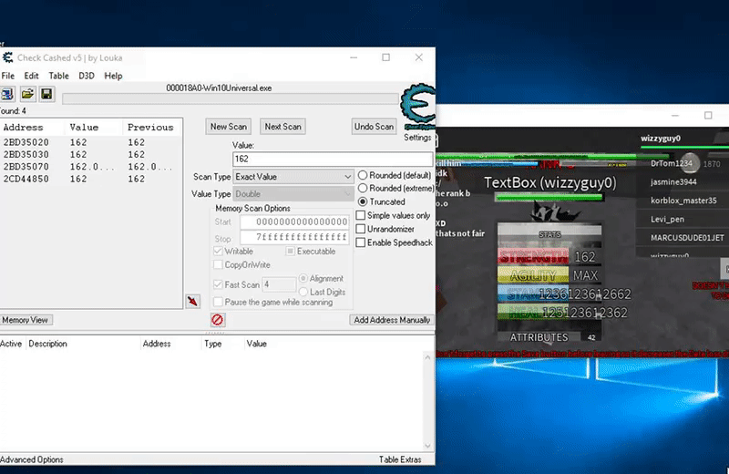Select address 2CD44850 row
729x474 pixels.
coord(90,179)
